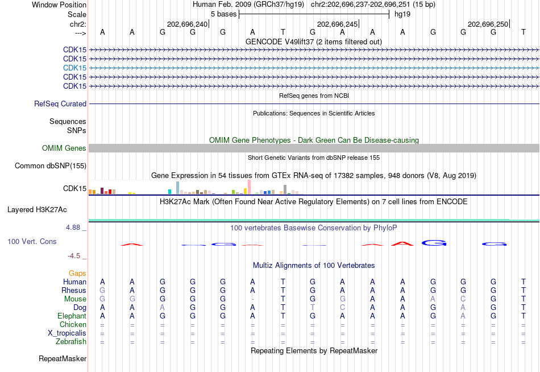Click the Rhesus species label
Image resolution: width=540 pixels, height=372 pixels.
pos(74,291)
